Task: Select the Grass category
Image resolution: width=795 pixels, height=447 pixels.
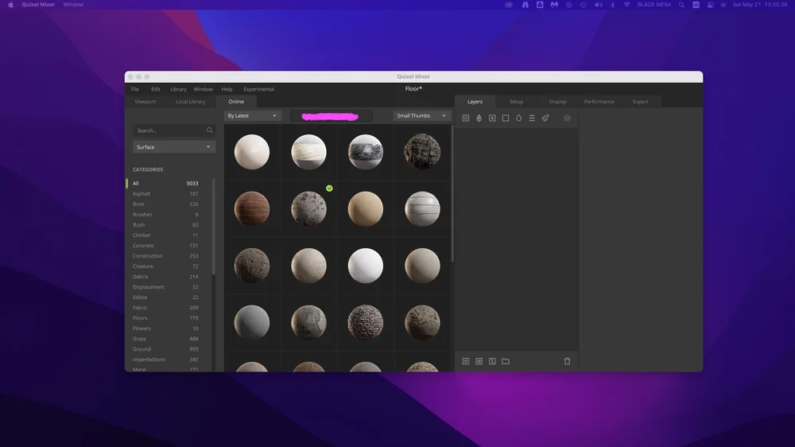Action: point(165,339)
